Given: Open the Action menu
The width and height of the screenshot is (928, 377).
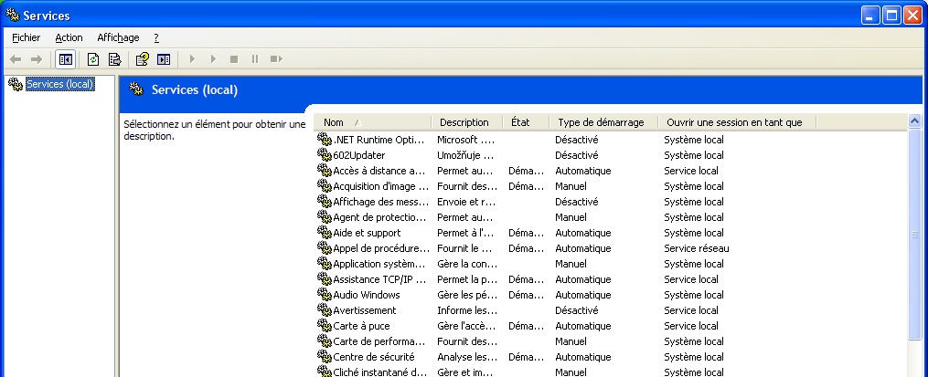Looking at the screenshot, I should tap(69, 37).
